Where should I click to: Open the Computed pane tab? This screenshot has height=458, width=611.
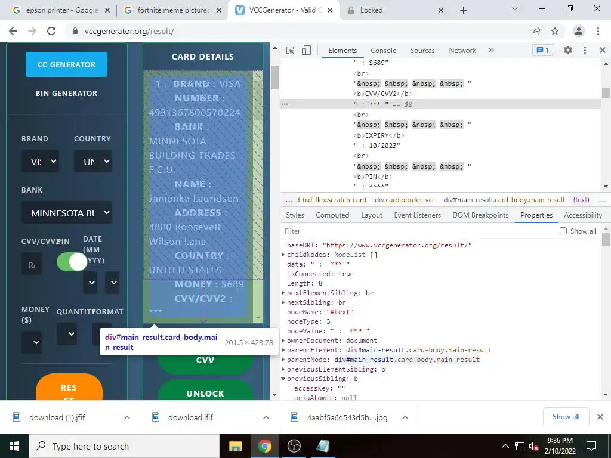(x=332, y=215)
